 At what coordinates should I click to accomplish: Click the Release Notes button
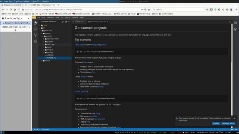[x=228, y=123]
